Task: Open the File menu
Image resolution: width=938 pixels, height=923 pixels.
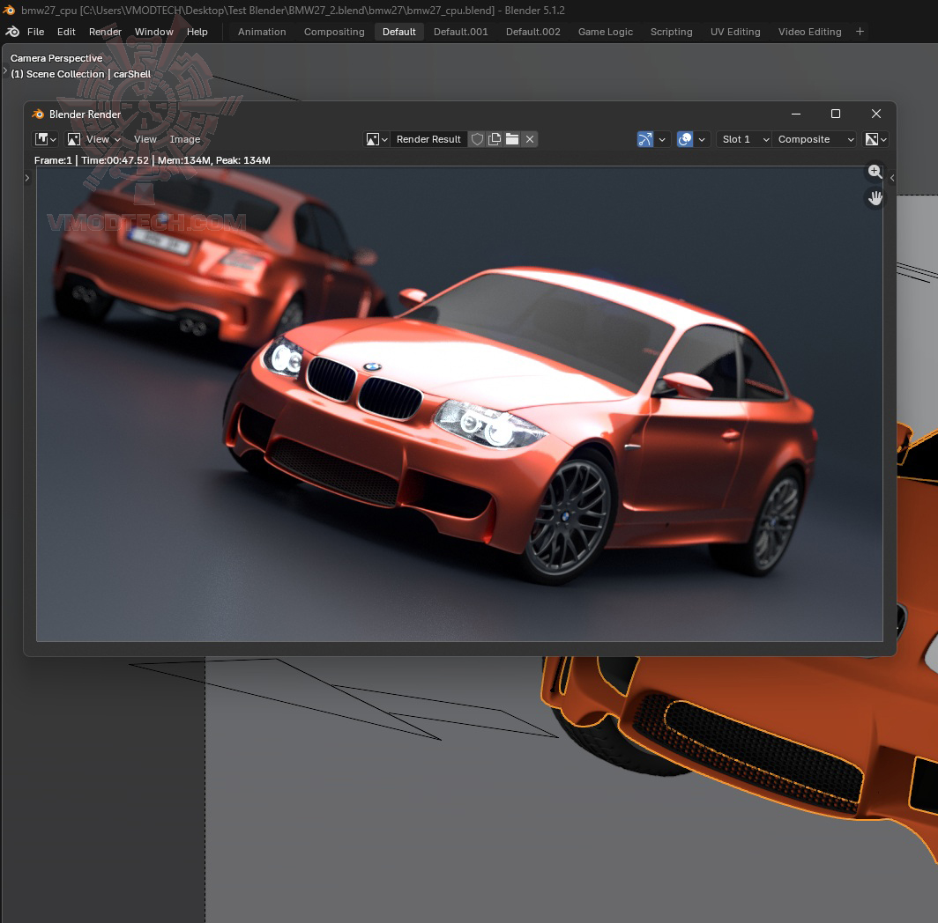Action: tap(36, 32)
